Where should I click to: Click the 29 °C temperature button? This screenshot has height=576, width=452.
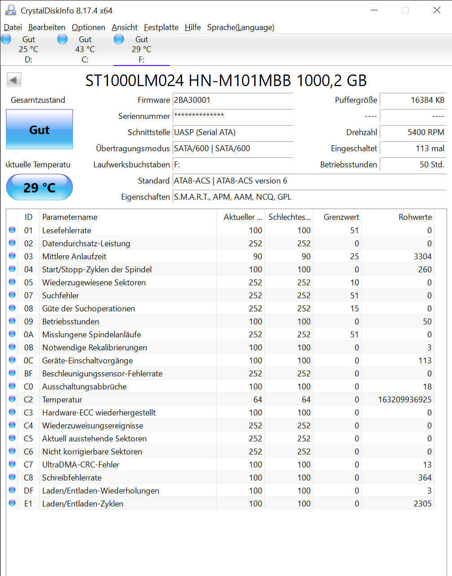[39, 187]
